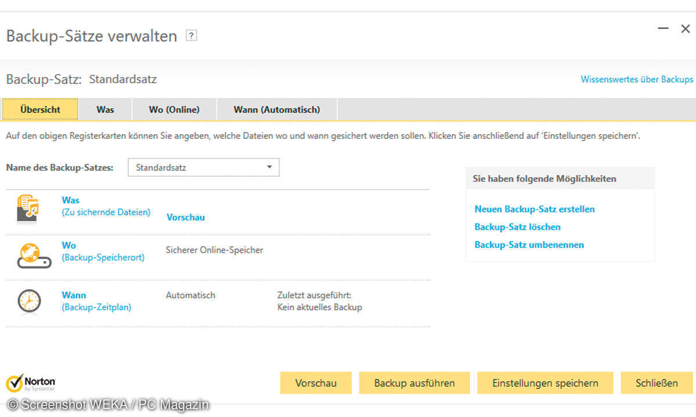Open the Wo (Online) tab
This screenshot has width=696, height=417.
(x=174, y=109)
